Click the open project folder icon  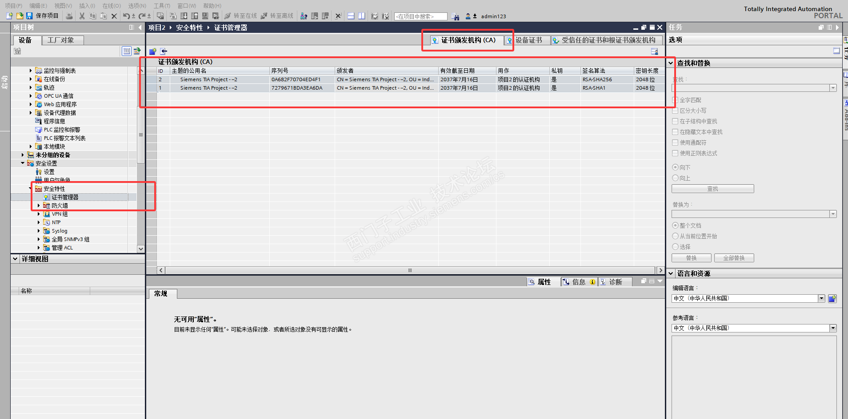(20, 16)
